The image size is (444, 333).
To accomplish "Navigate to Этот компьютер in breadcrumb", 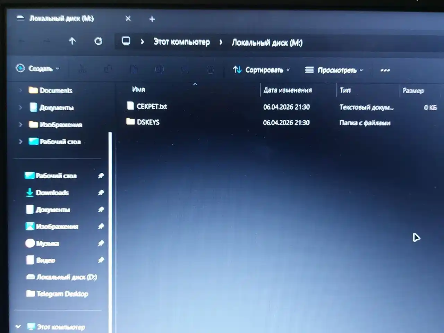I will point(182,42).
